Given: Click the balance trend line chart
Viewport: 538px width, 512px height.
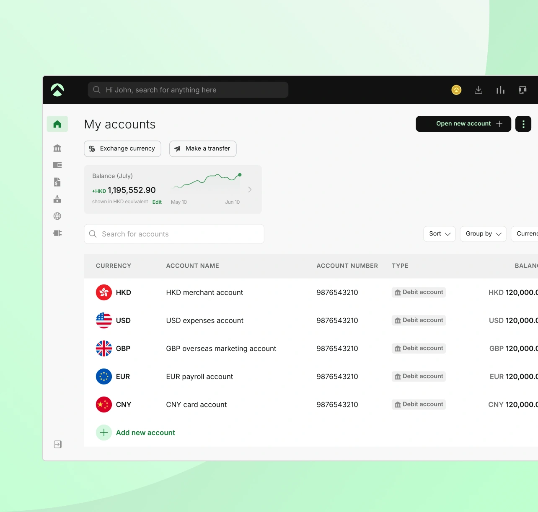Looking at the screenshot, I should pos(207,182).
